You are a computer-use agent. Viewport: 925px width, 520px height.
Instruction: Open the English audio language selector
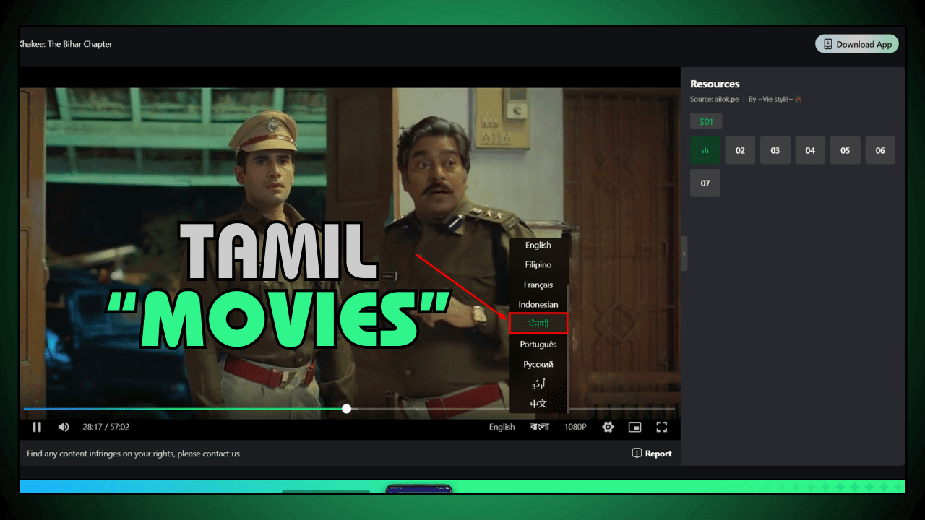tap(502, 427)
